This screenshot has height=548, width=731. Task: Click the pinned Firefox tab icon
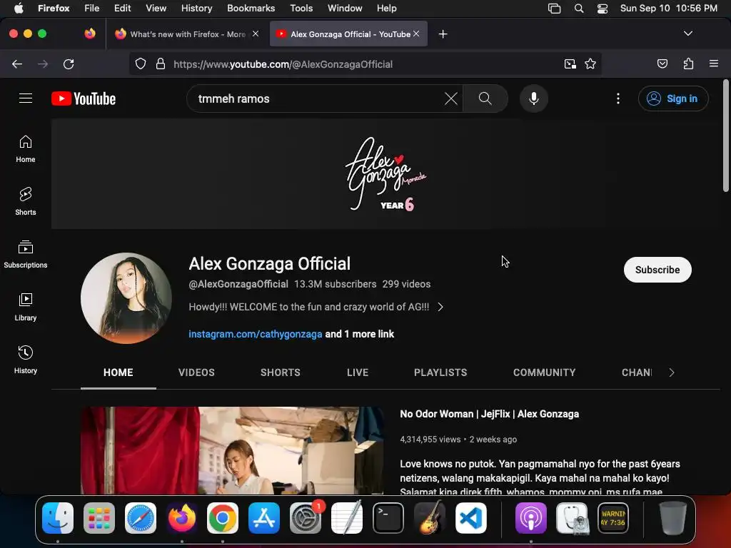click(90, 34)
